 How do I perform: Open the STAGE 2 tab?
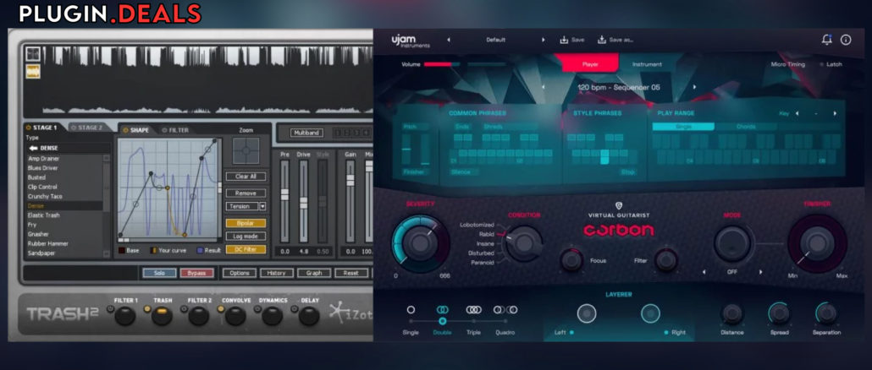pyautogui.click(x=89, y=128)
